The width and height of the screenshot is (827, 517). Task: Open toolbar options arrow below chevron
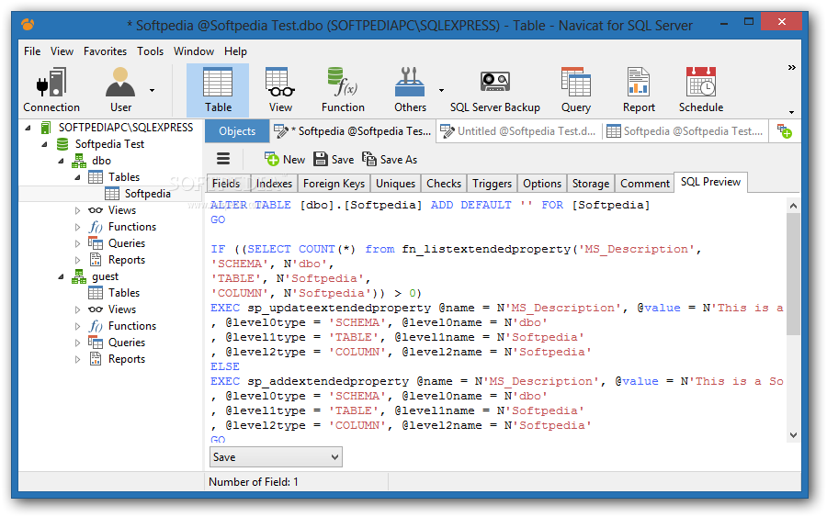pos(792,112)
